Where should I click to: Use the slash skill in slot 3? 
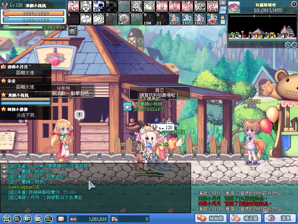coord(99,19)
